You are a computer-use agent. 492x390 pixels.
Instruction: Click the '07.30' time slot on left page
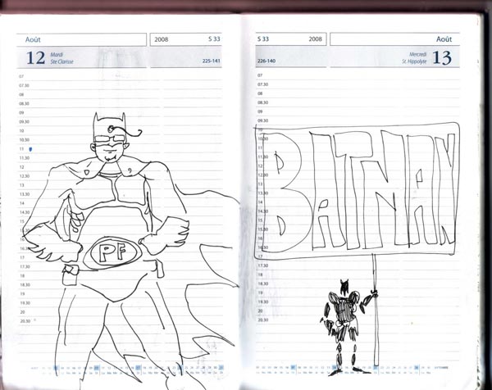[24, 85]
